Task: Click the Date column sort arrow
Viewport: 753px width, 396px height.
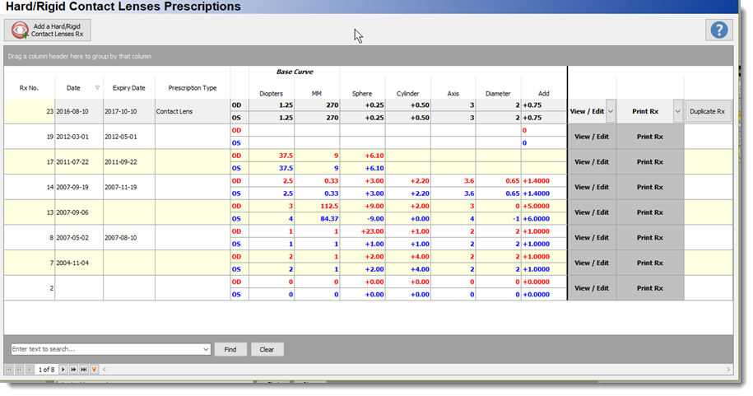Action: point(97,88)
